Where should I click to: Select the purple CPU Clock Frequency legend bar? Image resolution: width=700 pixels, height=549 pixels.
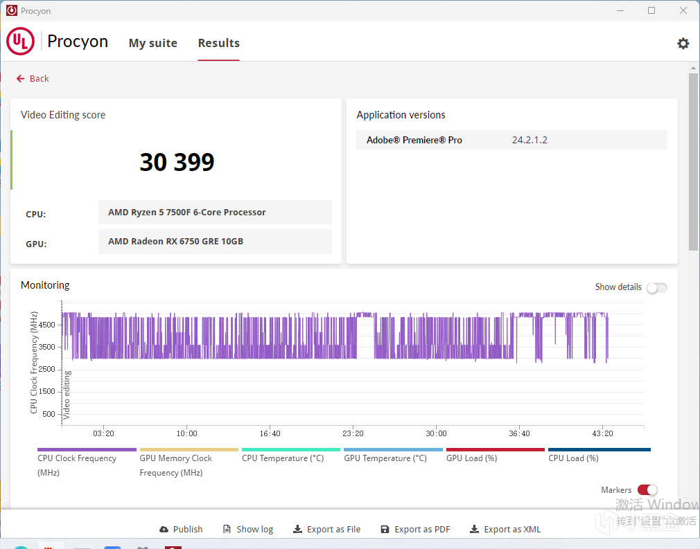point(87,449)
